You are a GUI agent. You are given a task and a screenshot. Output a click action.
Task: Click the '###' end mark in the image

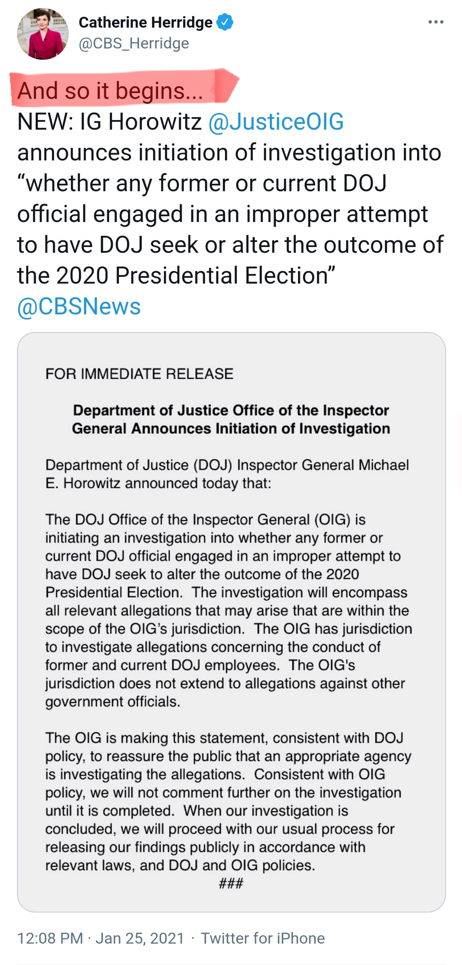pyautogui.click(x=231, y=883)
